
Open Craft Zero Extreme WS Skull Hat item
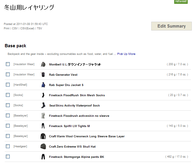coord(72,147)
